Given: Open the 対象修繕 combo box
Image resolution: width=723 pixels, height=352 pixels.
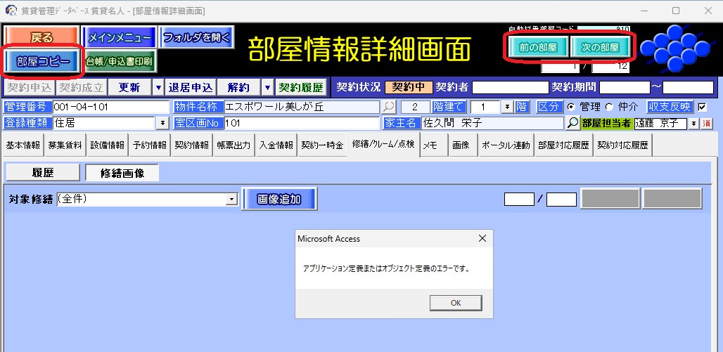Looking at the screenshot, I should click(x=231, y=200).
